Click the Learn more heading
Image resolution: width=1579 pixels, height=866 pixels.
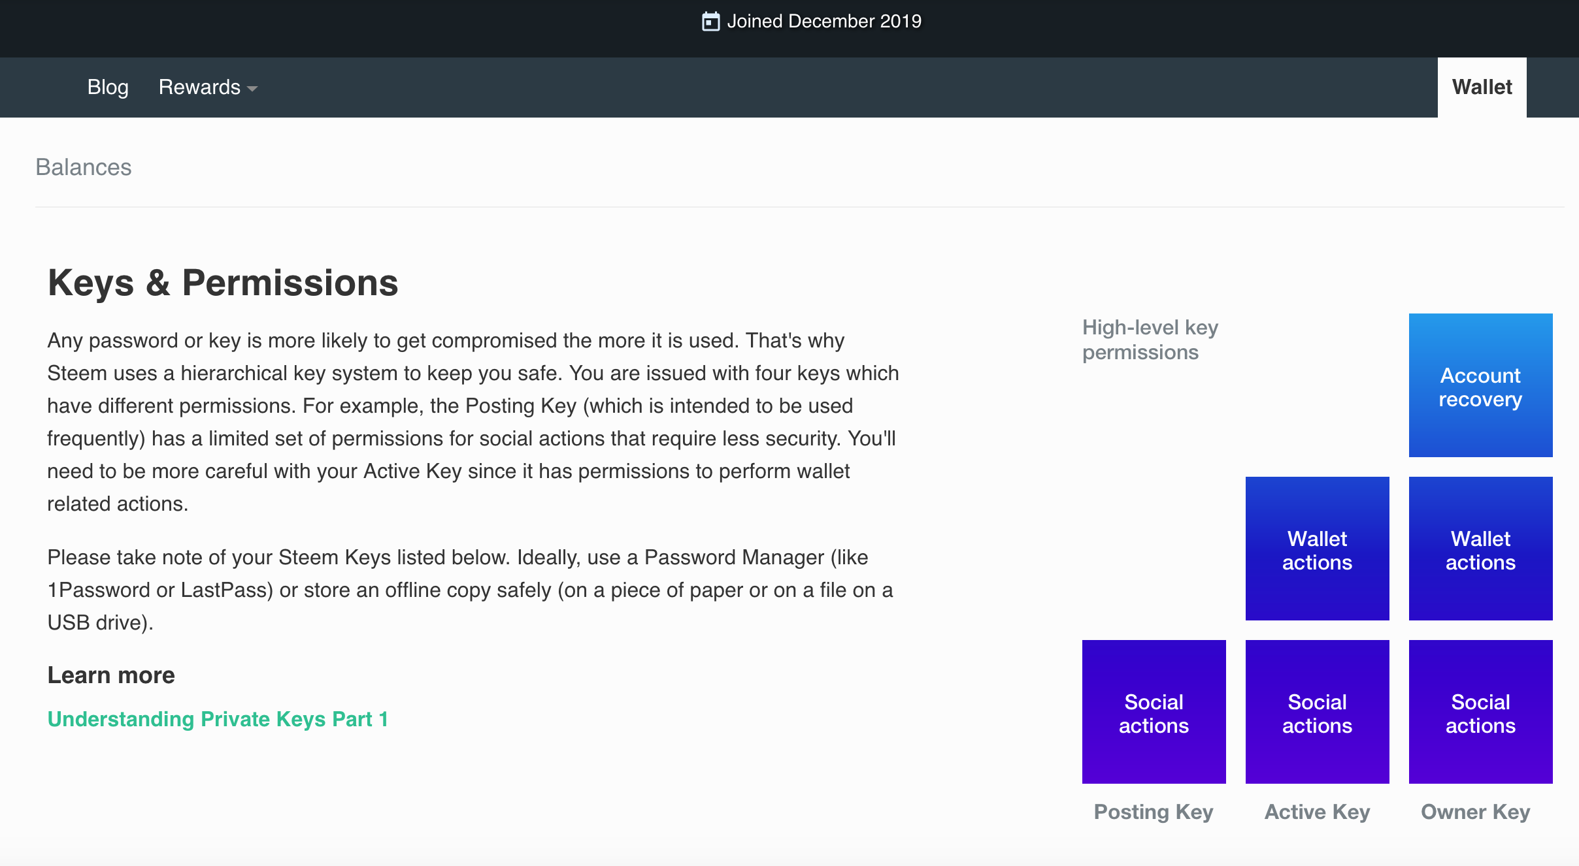click(111, 675)
